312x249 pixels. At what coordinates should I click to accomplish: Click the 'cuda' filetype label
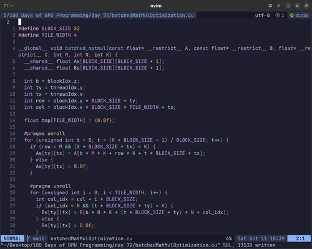(x=302, y=16)
